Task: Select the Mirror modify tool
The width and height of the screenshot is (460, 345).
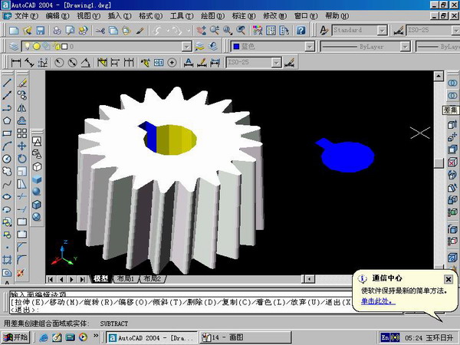Action: click(x=22, y=108)
